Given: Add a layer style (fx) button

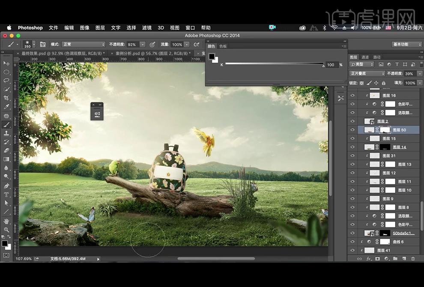Looking at the screenshot, I should 368,259.
